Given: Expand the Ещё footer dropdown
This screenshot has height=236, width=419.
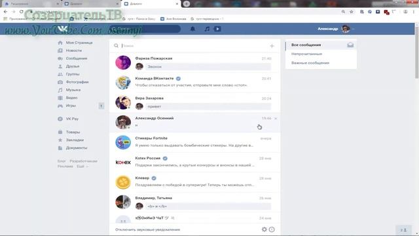Looking at the screenshot, I should tap(82, 166).
